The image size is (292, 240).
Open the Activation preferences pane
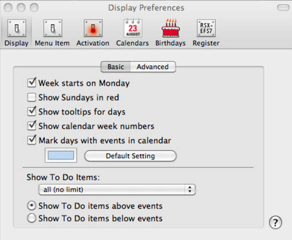pos(93,32)
